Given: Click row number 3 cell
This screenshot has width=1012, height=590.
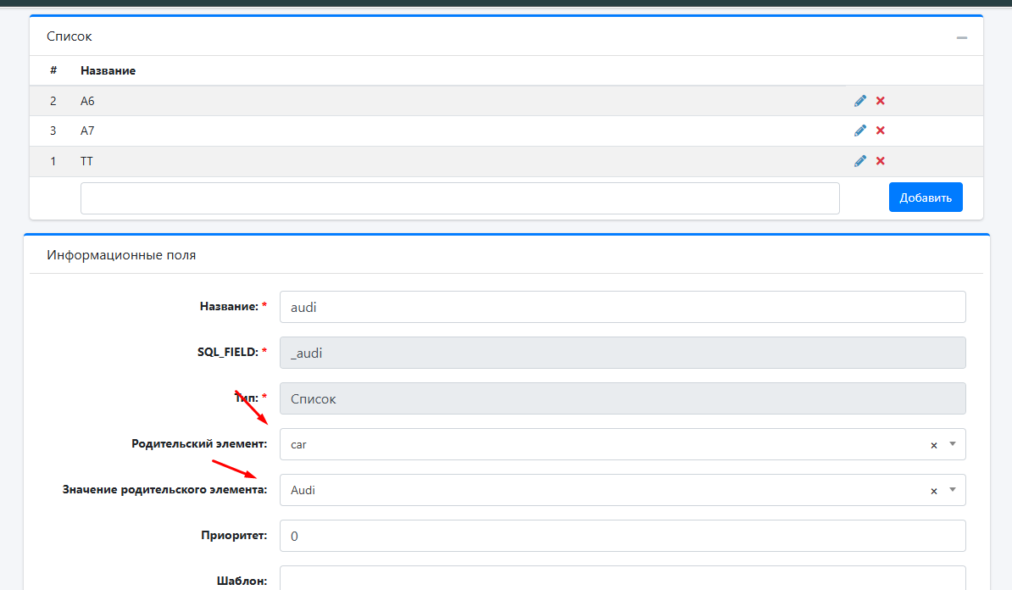Looking at the screenshot, I should (x=53, y=131).
